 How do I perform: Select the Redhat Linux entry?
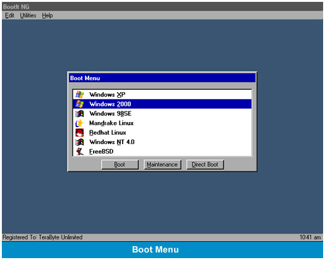(162, 133)
